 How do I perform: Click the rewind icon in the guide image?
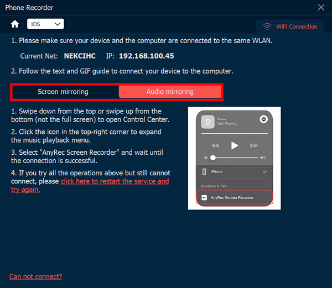215,145
